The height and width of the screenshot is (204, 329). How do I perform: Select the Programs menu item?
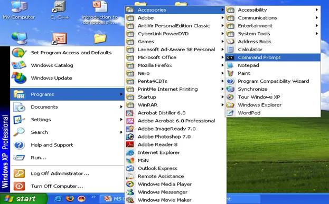[x=68, y=94]
